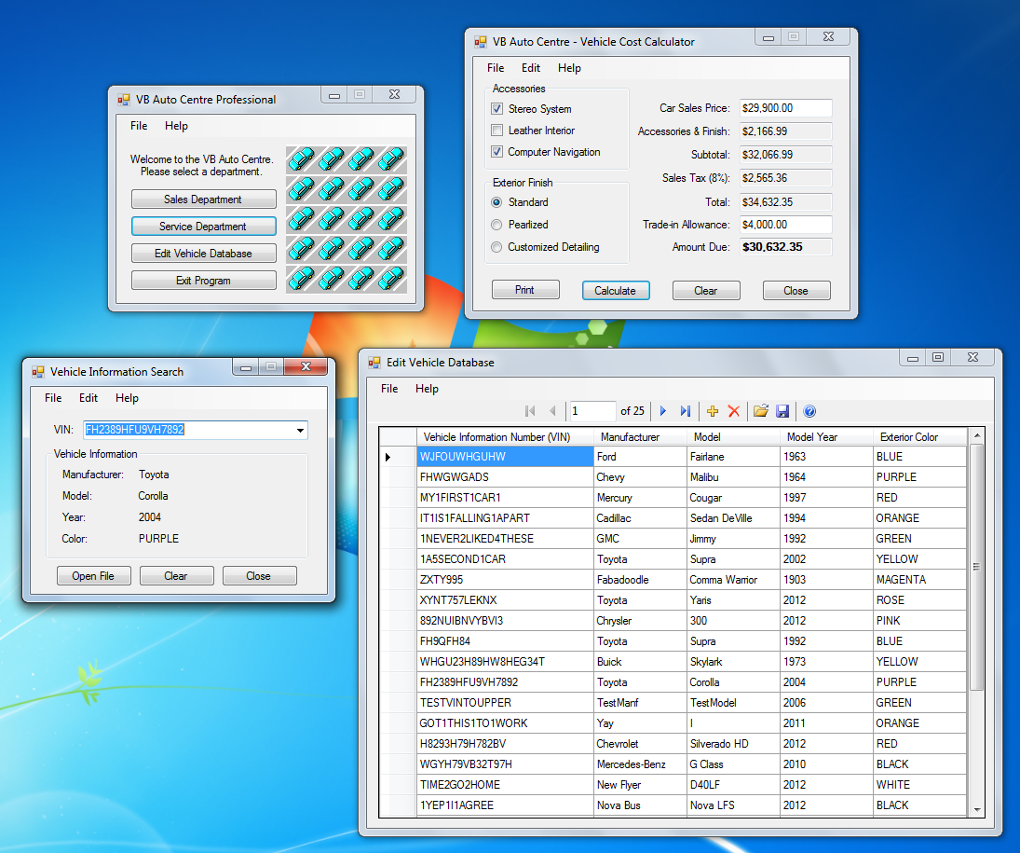
Task: Click Manufacturer column header
Action: [640, 437]
